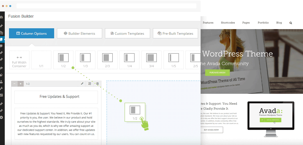
Task: Pick the 1/5 column layout tile
Action: click(x=174, y=60)
